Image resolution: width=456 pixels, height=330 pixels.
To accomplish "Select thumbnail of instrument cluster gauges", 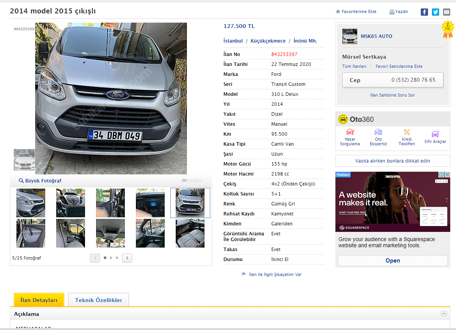I will 150,203.
